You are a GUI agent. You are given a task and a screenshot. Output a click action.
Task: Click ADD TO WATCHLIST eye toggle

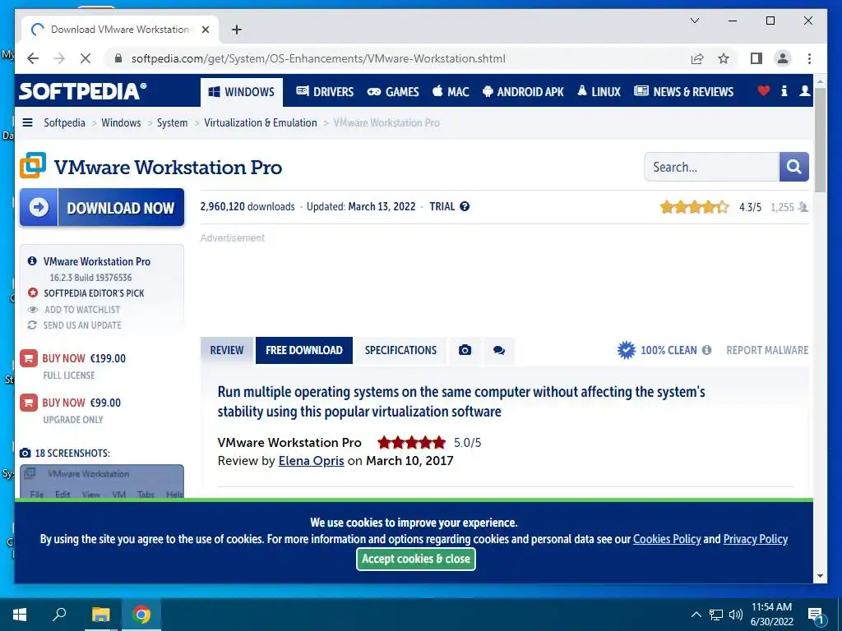click(33, 310)
